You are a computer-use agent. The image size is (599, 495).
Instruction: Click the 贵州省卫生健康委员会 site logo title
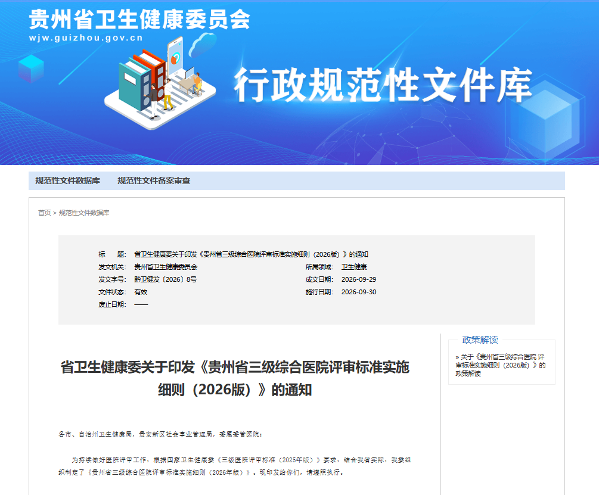click(x=139, y=19)
